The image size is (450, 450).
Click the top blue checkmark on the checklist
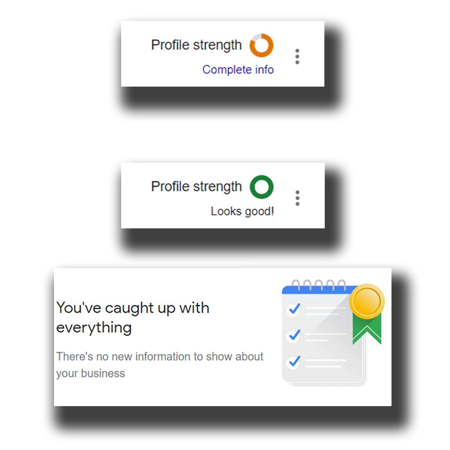(x=294, y=309)
